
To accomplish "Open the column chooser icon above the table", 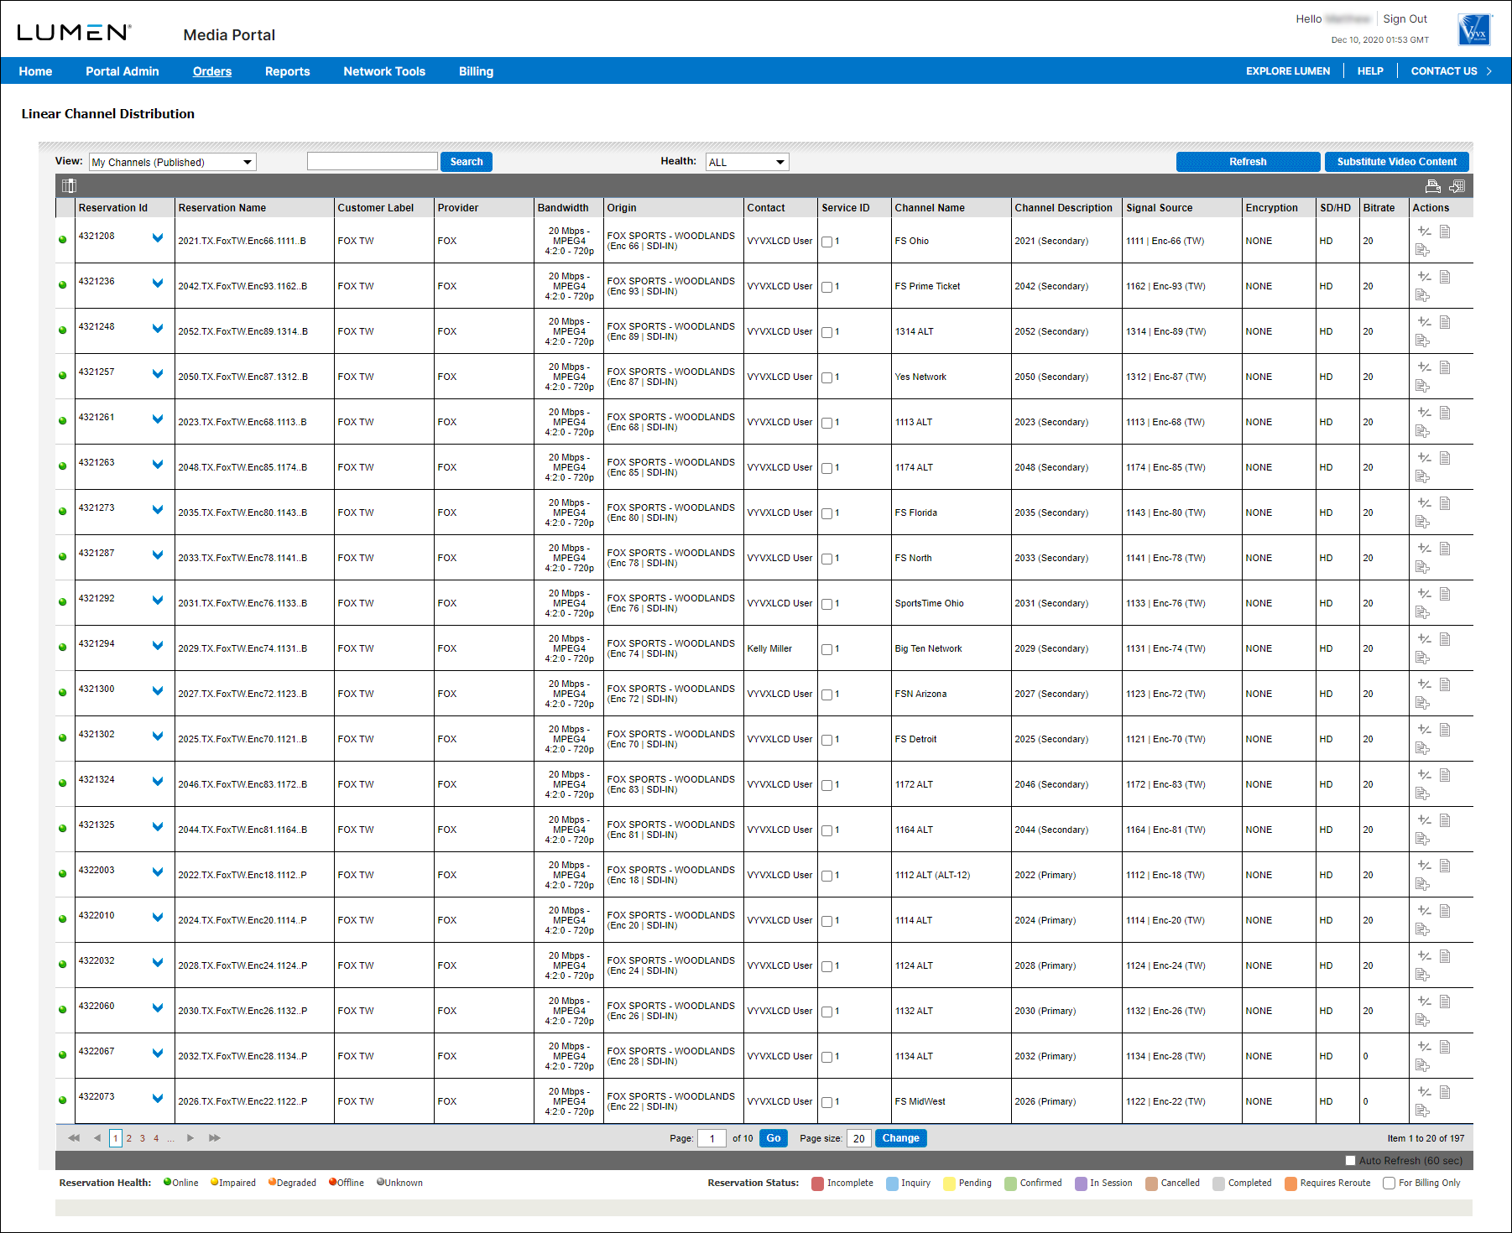I will [69, 185].
